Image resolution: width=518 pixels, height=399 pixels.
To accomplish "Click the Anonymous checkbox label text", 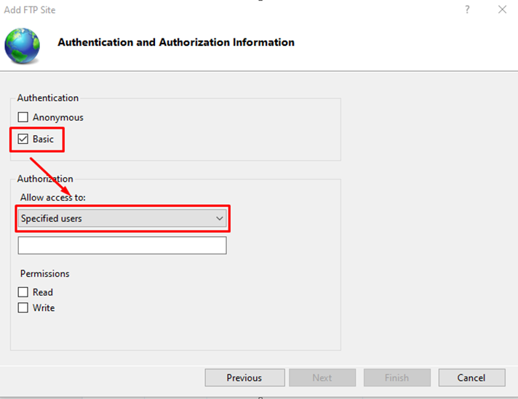I will point(57,118).
